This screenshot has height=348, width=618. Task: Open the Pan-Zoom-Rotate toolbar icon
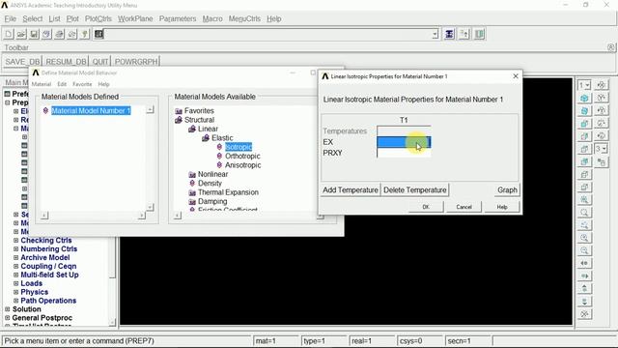[x=46, y=34]
